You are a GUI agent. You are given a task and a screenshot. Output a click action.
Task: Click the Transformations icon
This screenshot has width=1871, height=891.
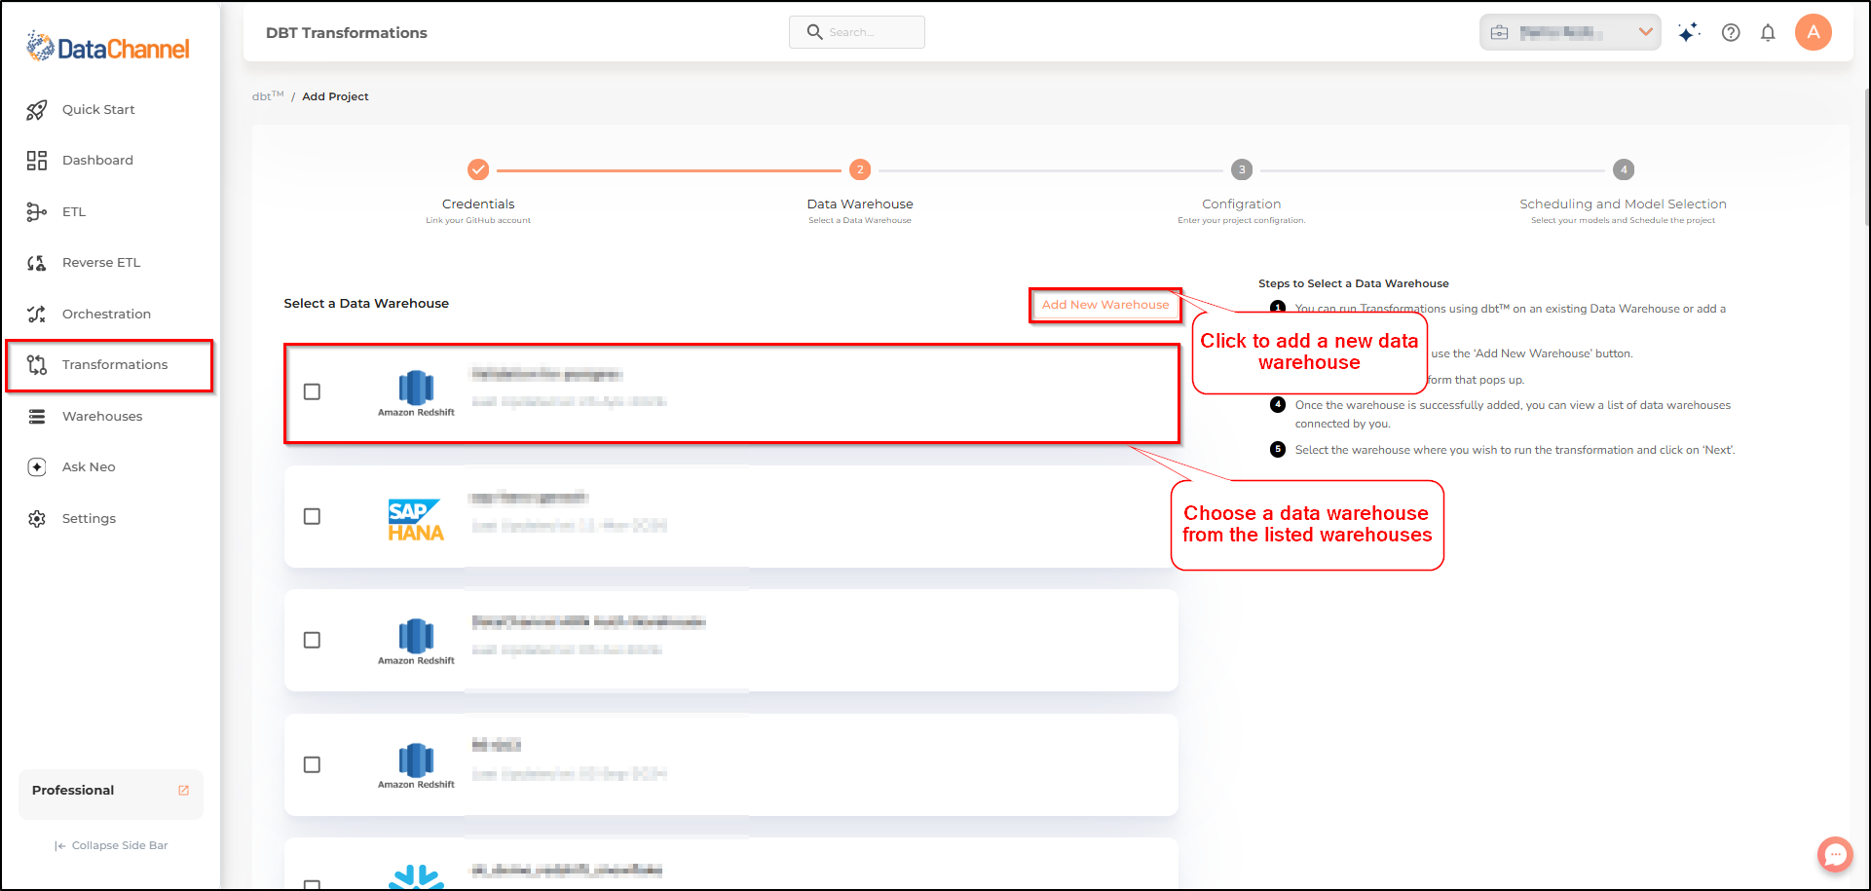pos(37,365)
